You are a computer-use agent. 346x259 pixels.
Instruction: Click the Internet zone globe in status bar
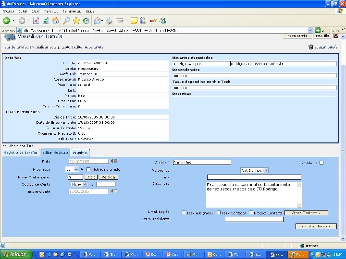pyautogui.click(x=302, y=246)
